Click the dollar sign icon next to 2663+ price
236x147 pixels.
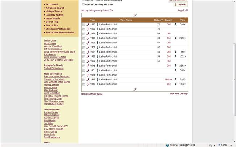(175, 66)
